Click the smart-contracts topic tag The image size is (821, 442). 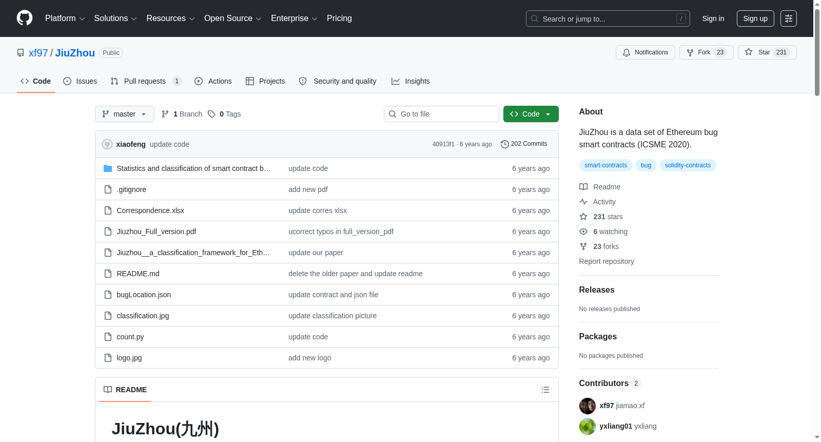pyautogui.click(x=606, y=165)
